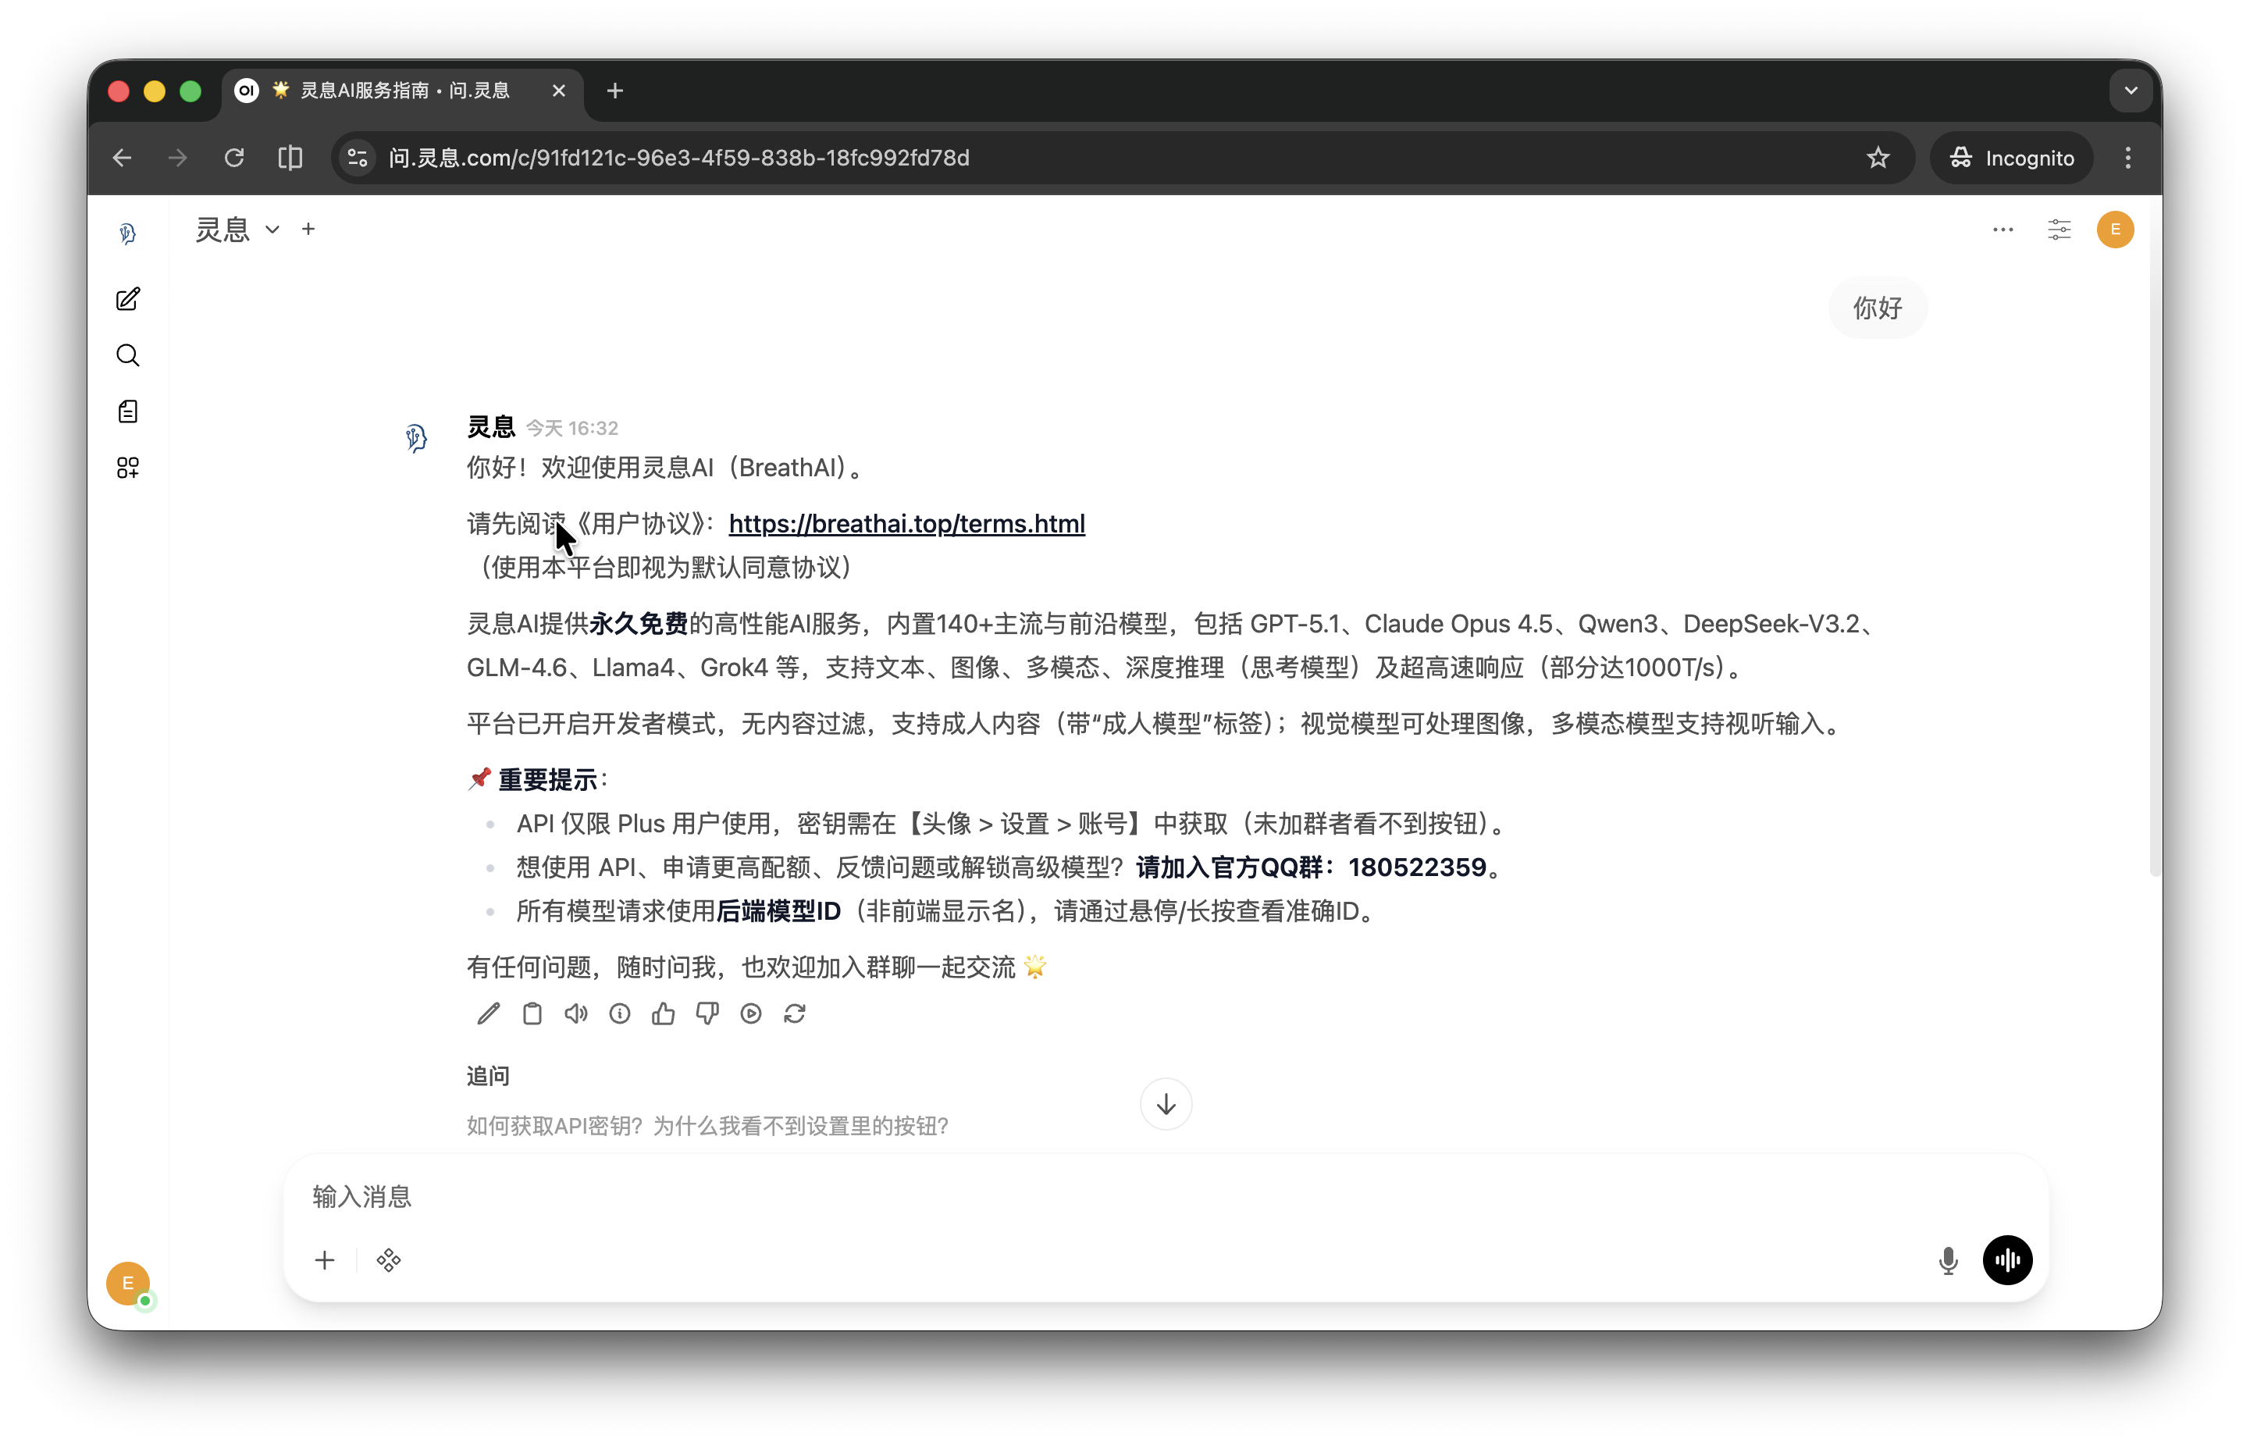Select the 灵息AI服务指南 browser tab
This screenshot has width=2250, height=1446.
[404, 90]
